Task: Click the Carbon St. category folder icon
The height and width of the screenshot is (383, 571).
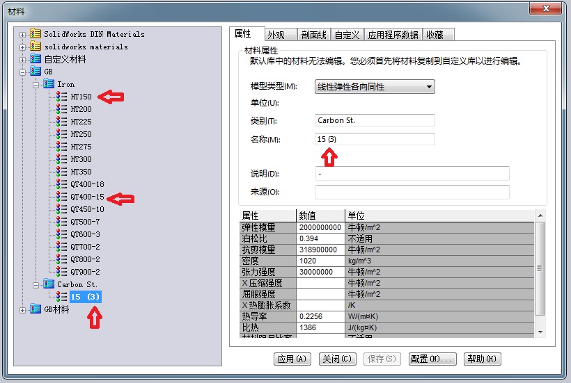Action: pyautogui.click(x=49, y=284)
